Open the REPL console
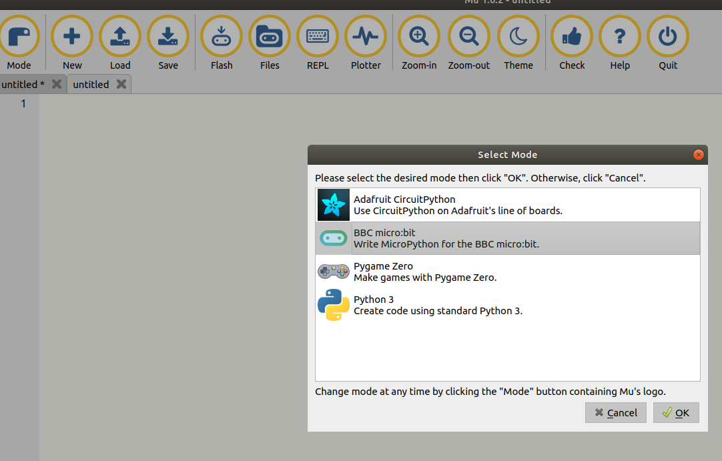722x461 pixels. pos(318,43)
